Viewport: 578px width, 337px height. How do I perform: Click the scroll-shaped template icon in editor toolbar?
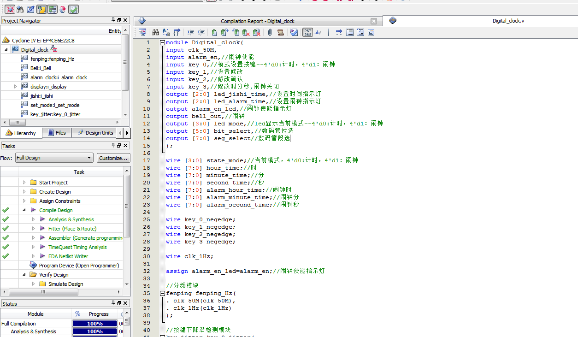point(280,32)
